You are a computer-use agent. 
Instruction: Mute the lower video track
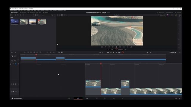pyautogui.click(x=13, y=92)
